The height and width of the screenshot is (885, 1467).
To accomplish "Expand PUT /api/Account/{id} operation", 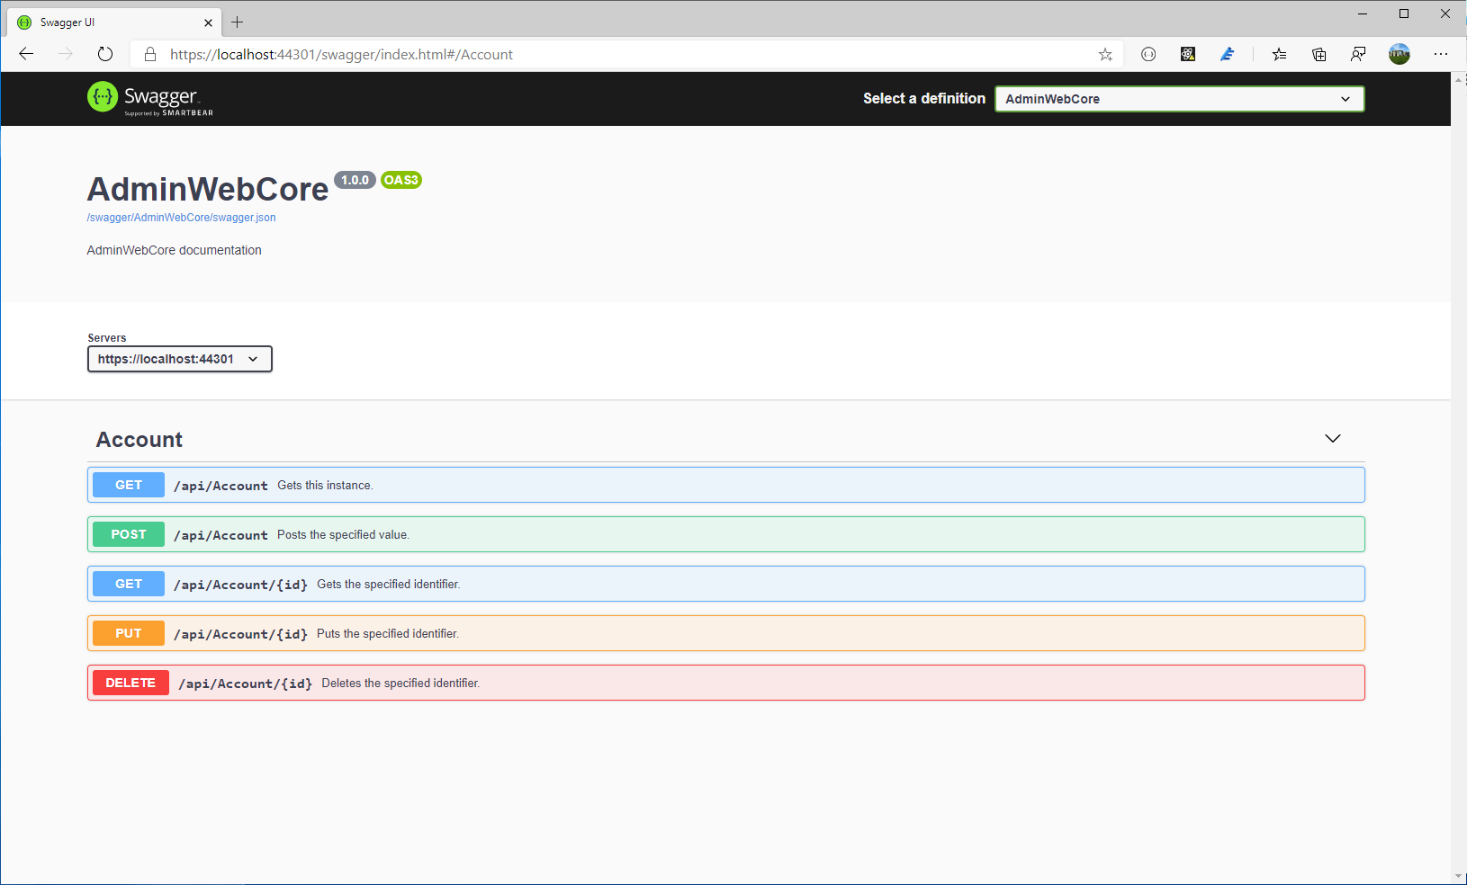I will (x=726, y=633).
